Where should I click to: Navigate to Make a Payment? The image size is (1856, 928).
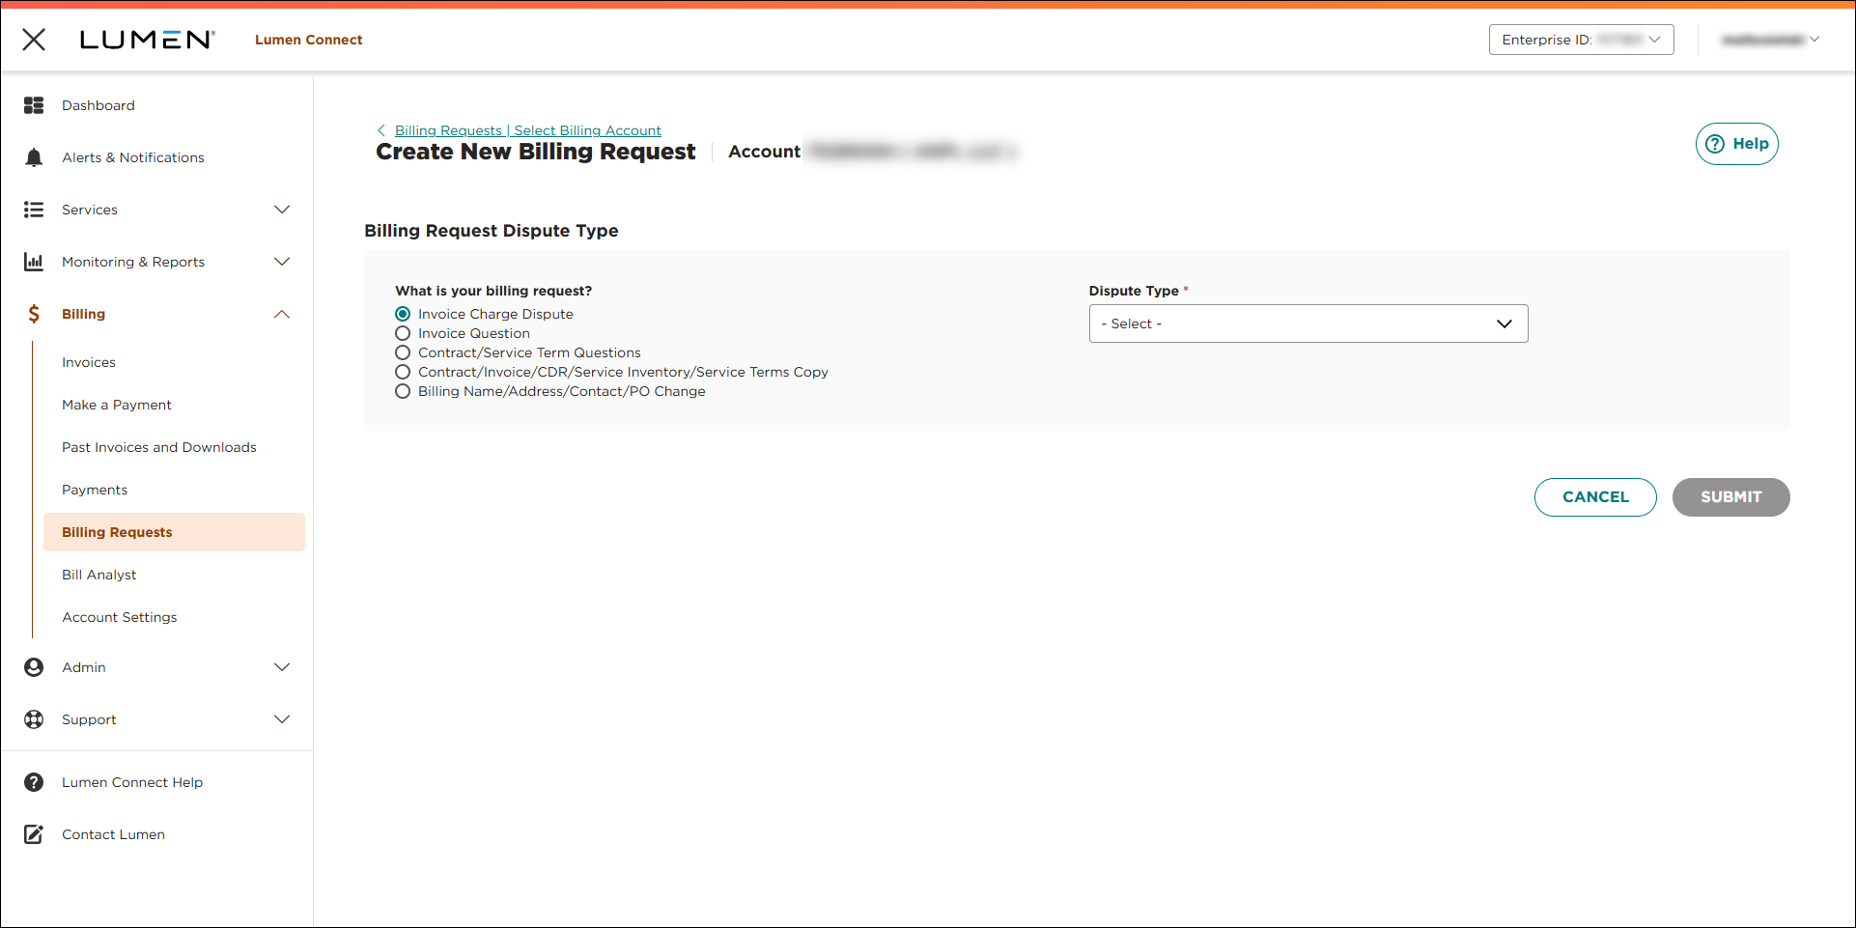click(x=116, y=404)
